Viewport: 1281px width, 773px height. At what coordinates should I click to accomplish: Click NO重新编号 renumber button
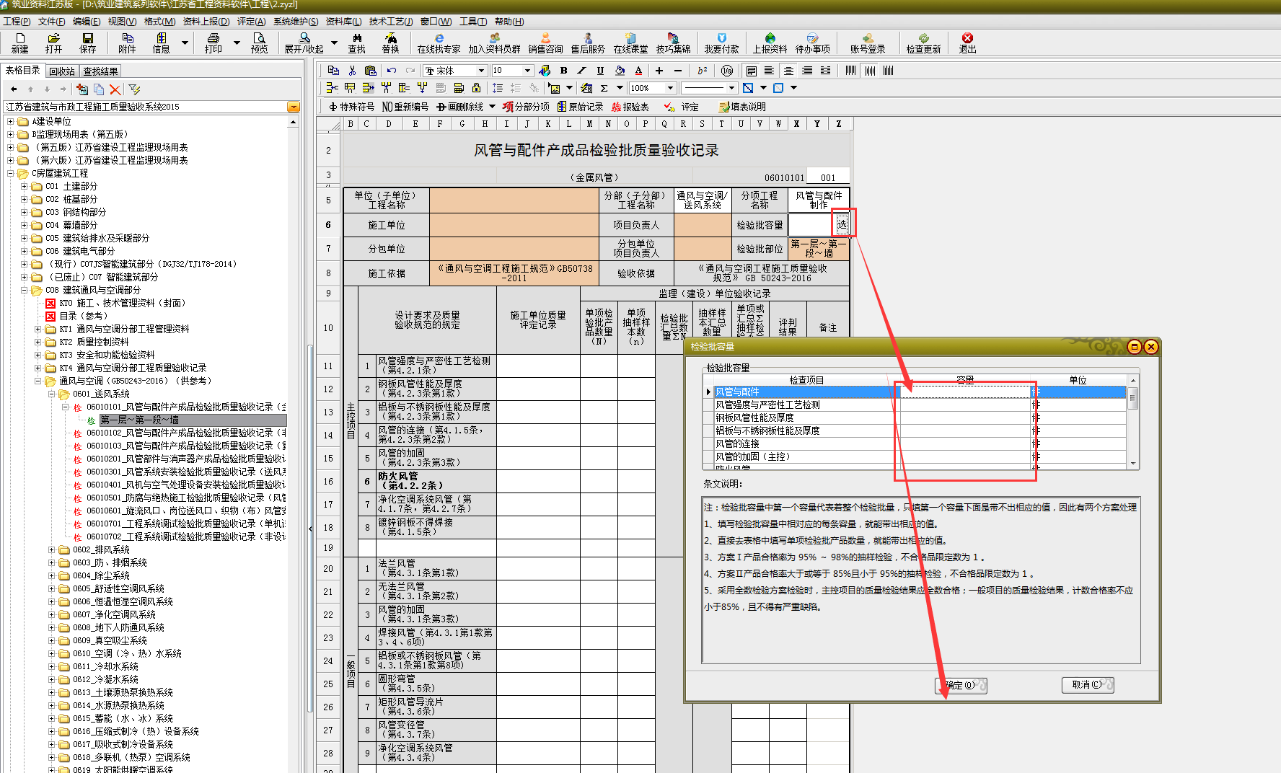pos(405,107)
